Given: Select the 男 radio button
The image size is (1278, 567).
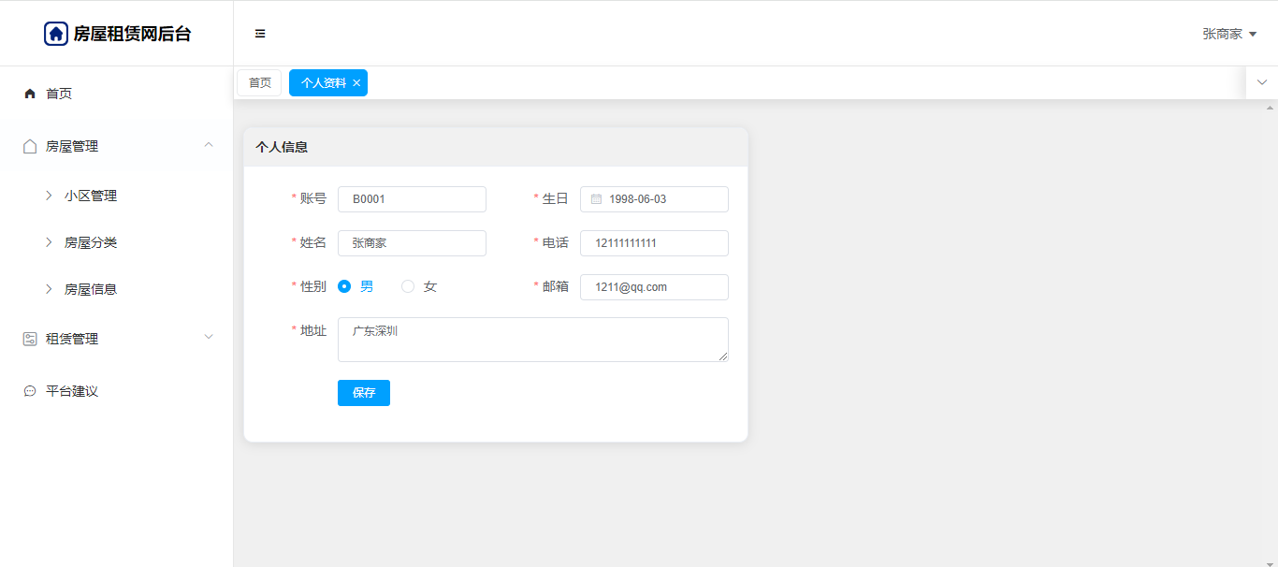Looking at the screenshot, I should pyautogui.click(x=344, y=286).
